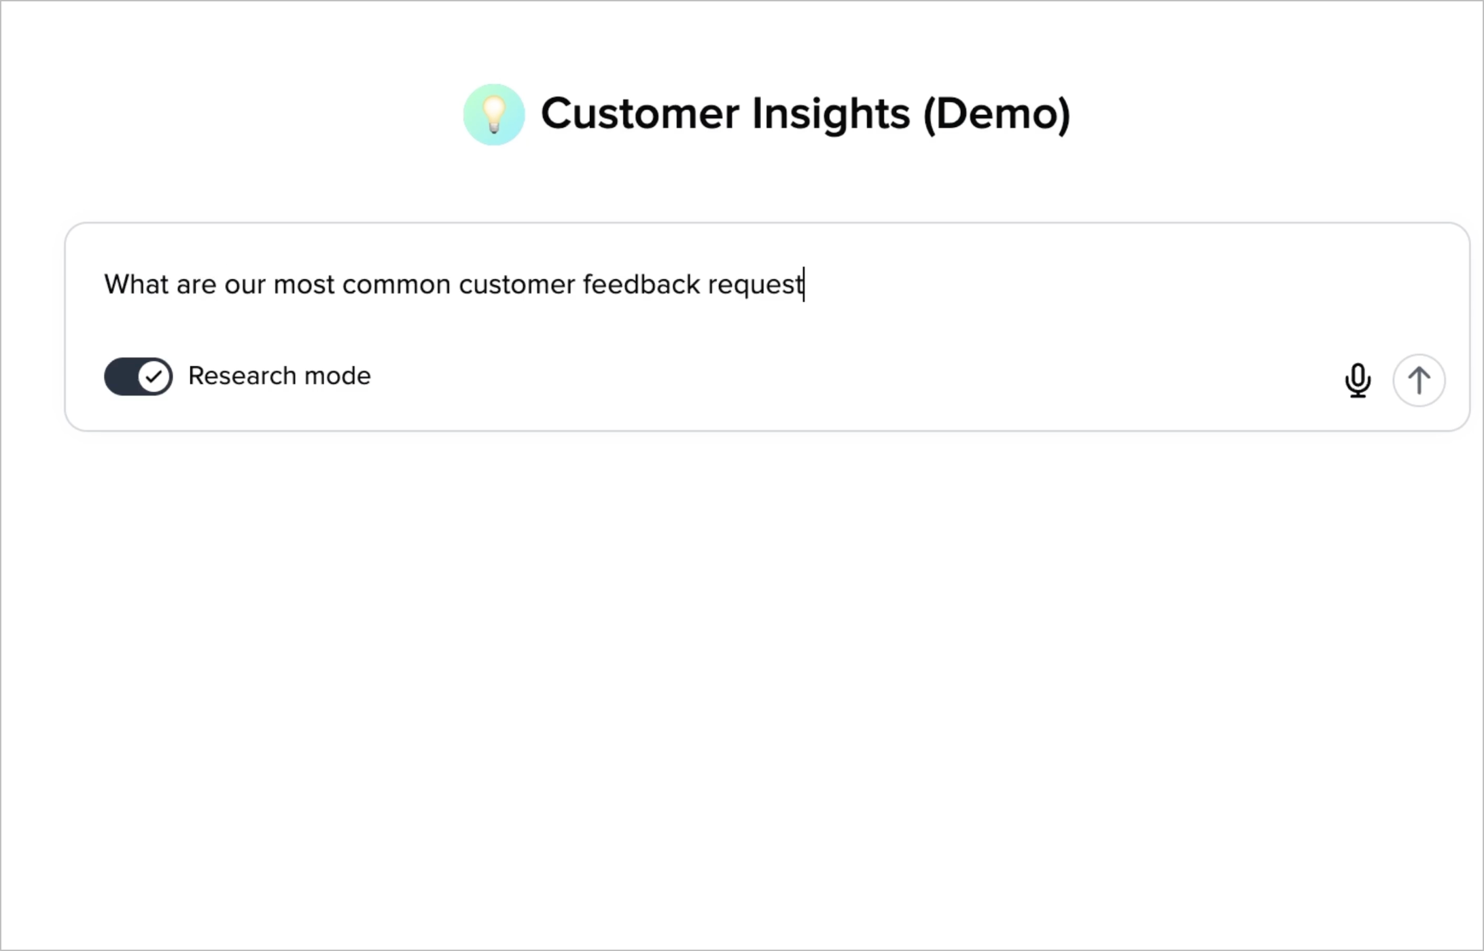The height and width of the screenshot is (951, 1484).
Task: Place cursor after the word "request"
Action: point(804,285)
